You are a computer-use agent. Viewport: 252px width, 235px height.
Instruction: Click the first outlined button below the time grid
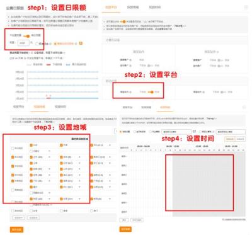pos(124,220)
